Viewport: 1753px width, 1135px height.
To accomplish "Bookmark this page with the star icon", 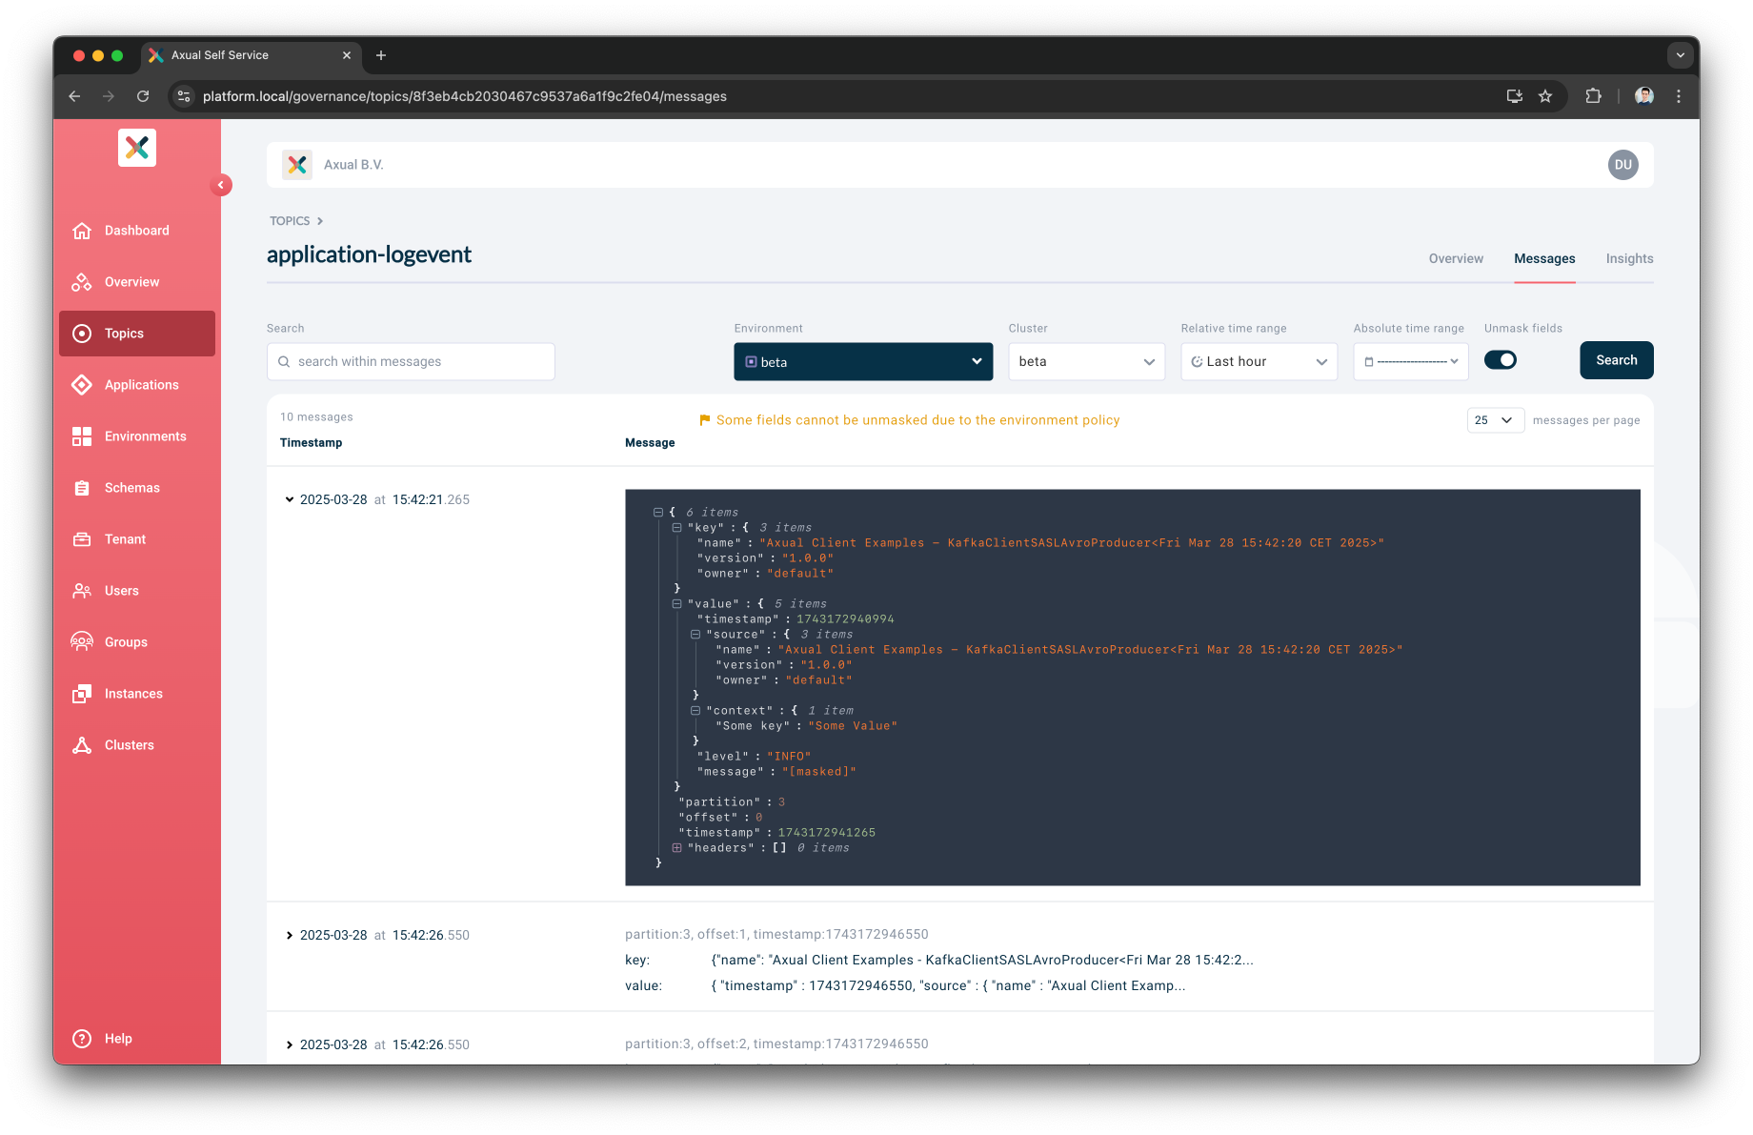I will pos(1545,96).
